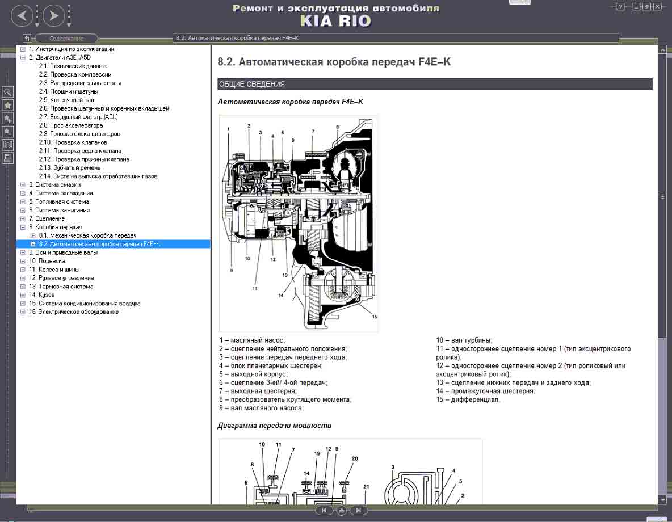Expand 15. Система кондиционирования воздуха
Viewport: 672px width, 522px height.
23,304
